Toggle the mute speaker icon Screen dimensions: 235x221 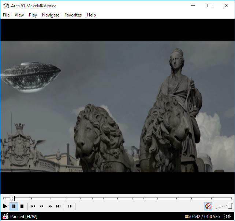[208, 206]
